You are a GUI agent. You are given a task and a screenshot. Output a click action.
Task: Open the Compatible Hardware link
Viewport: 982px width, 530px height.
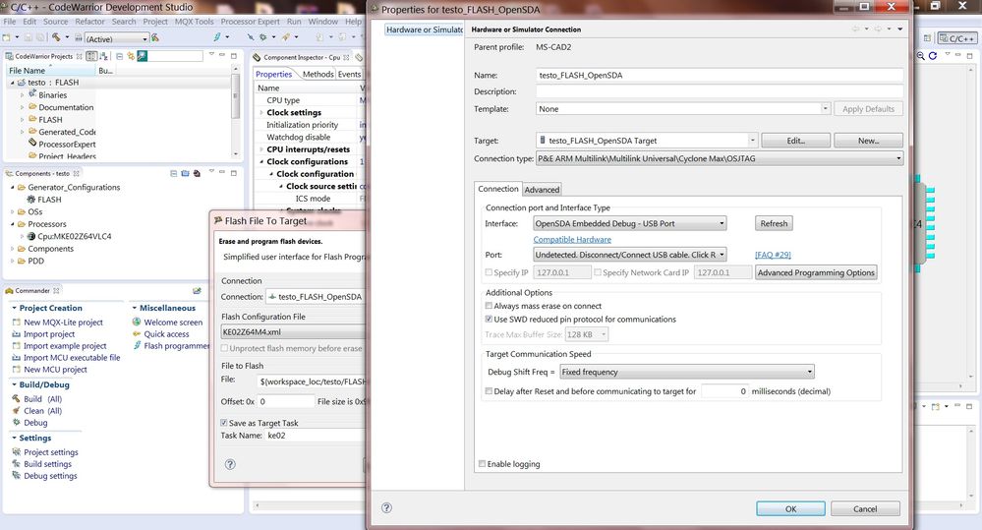[572, 239]
